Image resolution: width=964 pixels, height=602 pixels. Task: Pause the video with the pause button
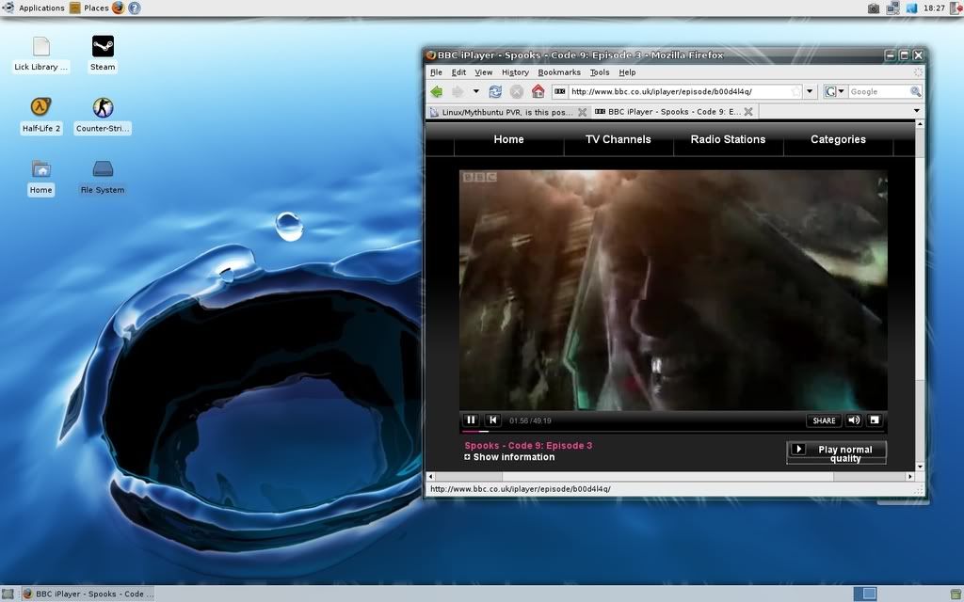point(471,420)
